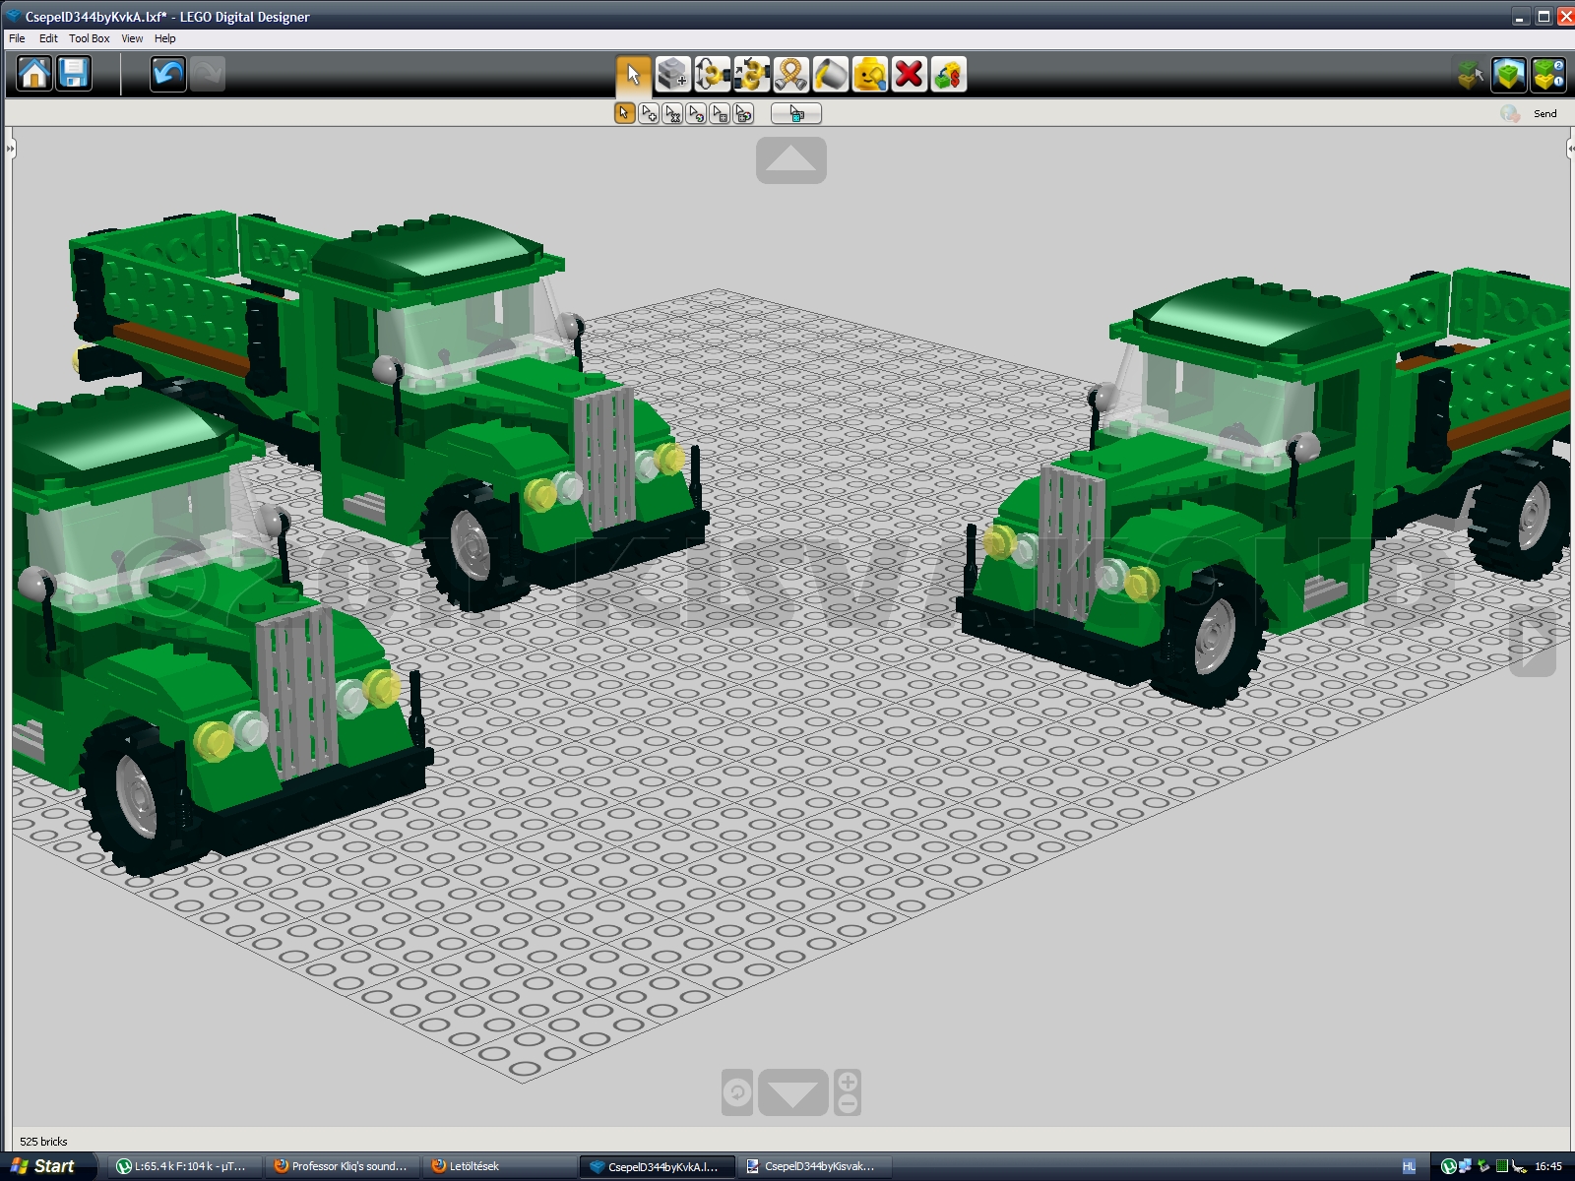Choose single selection sub-tool
The image size is (1575, 1181).
pos(624,113)
